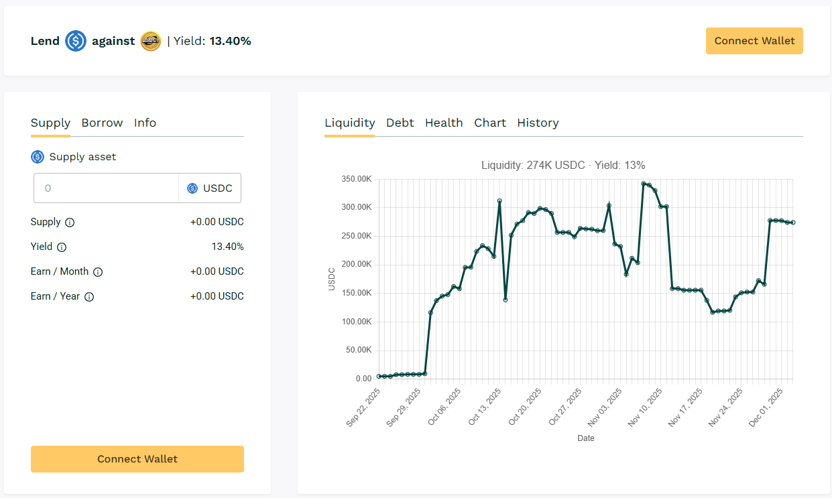Open the Info tab
Viewport: 832px width, 498px height.
(145, 123)
